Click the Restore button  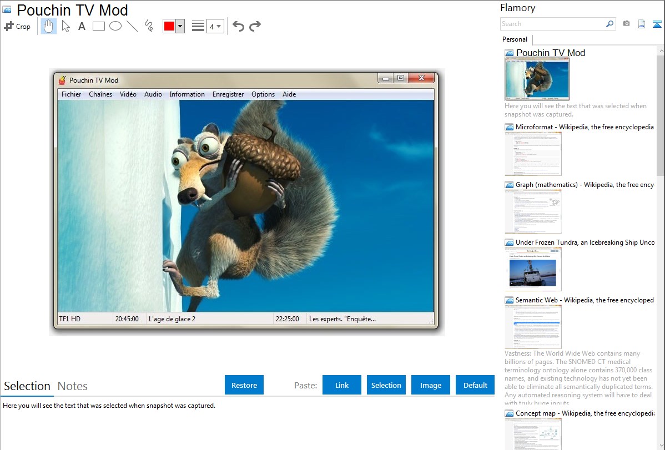pos(244,385)
